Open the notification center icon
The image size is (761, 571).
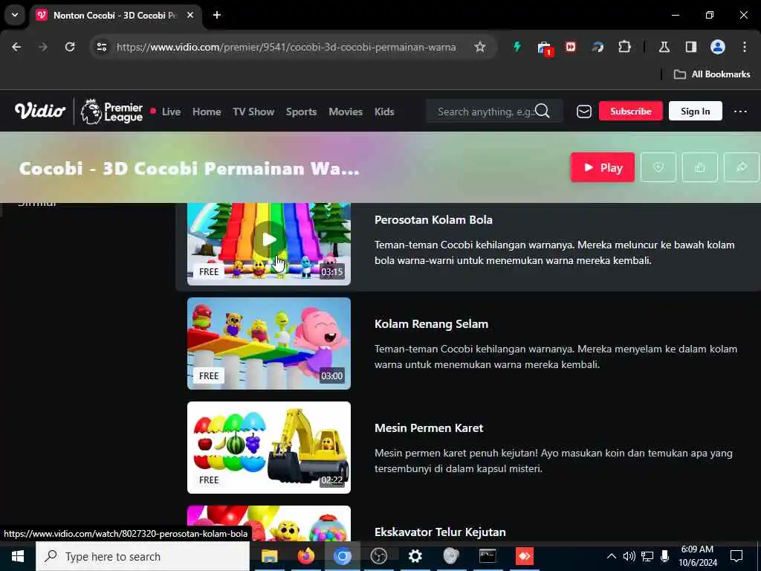pos(736,556)
